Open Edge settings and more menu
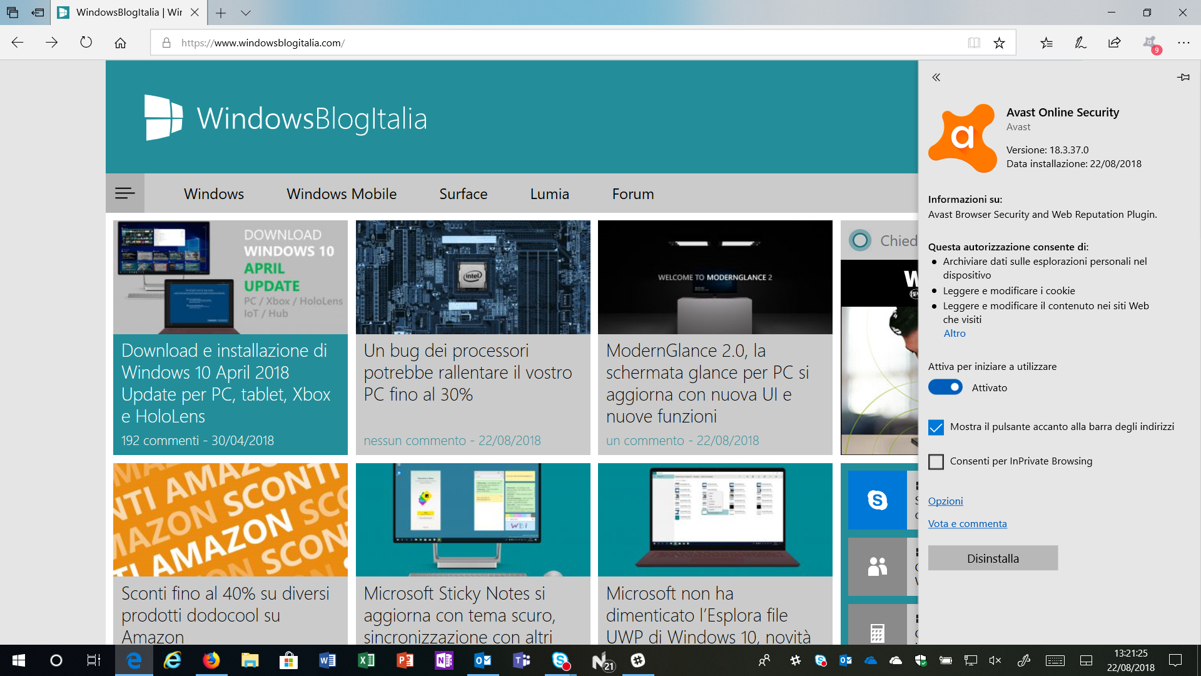 1183,43
